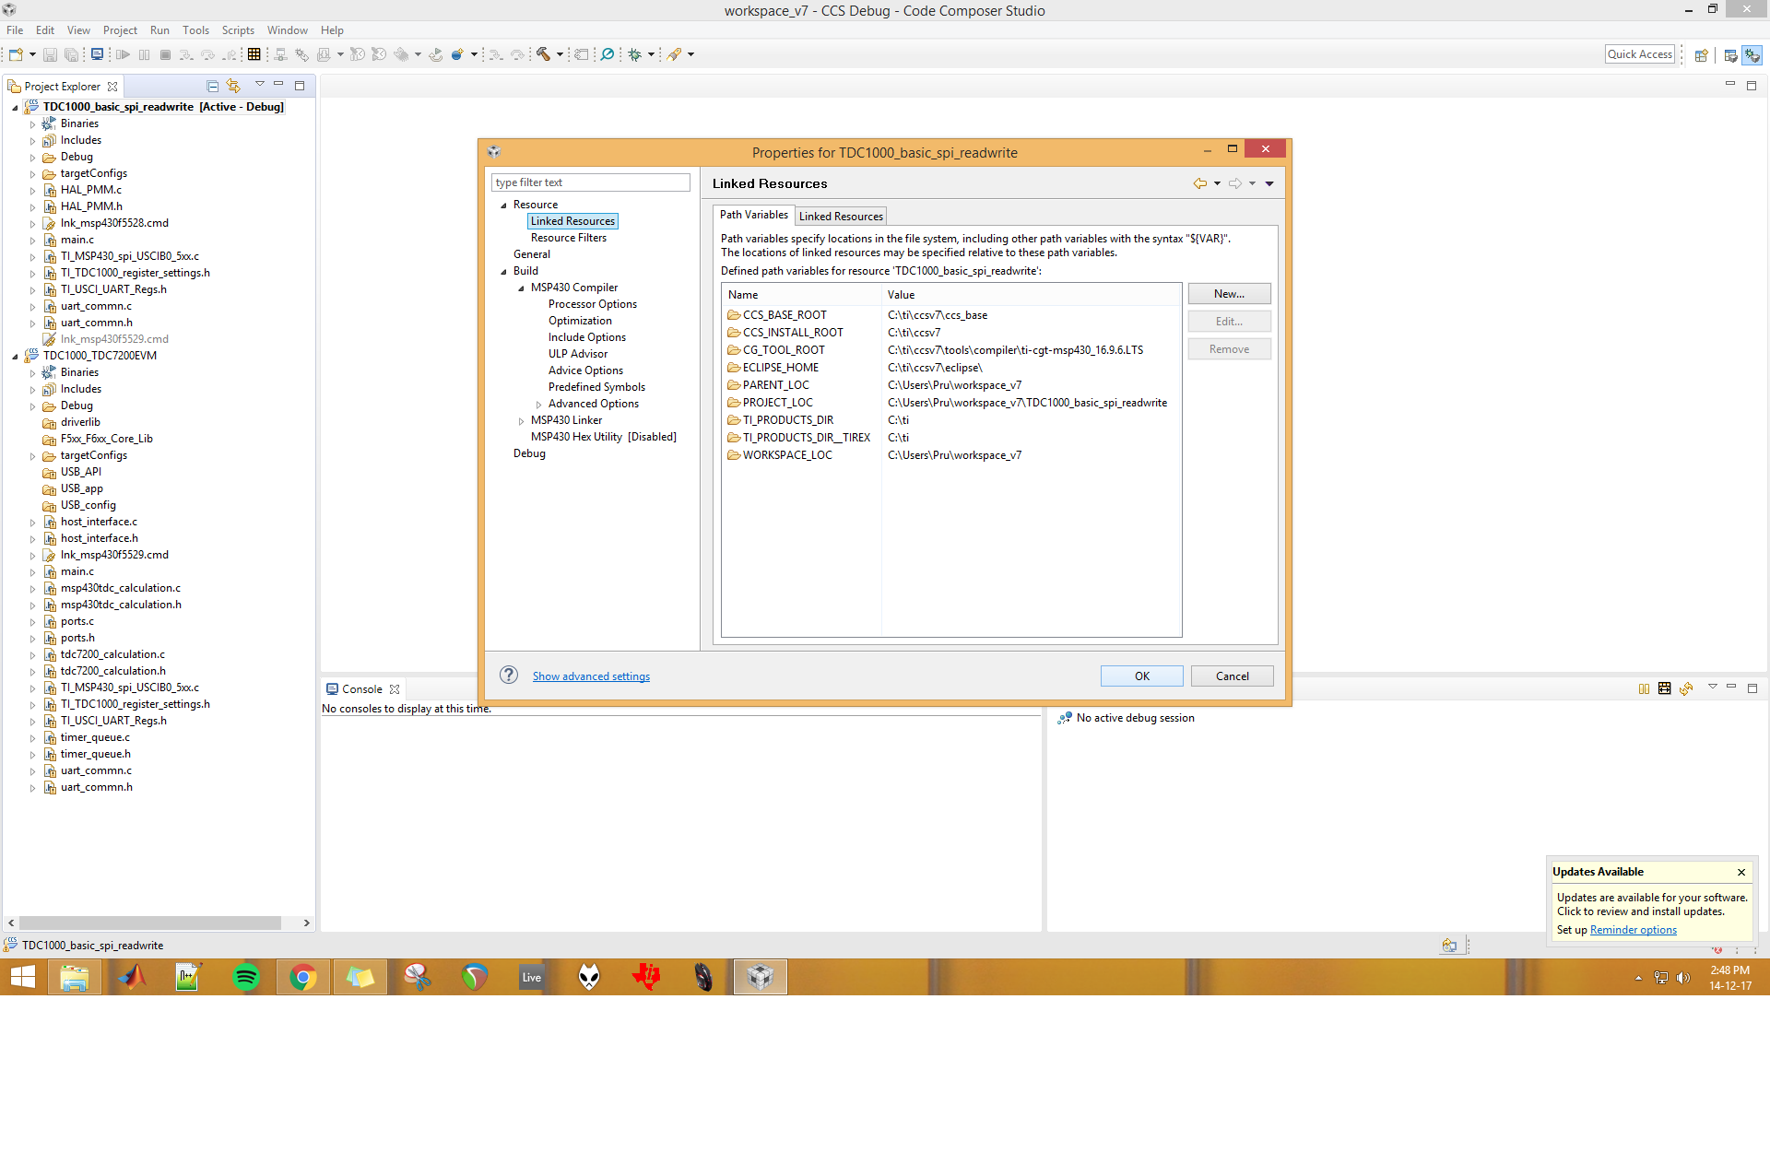Open the Scripts menu

[x=238, y=29]
